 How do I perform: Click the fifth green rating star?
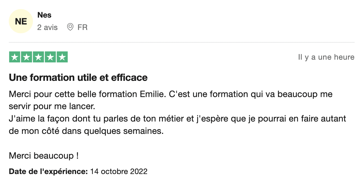(62, 57)
